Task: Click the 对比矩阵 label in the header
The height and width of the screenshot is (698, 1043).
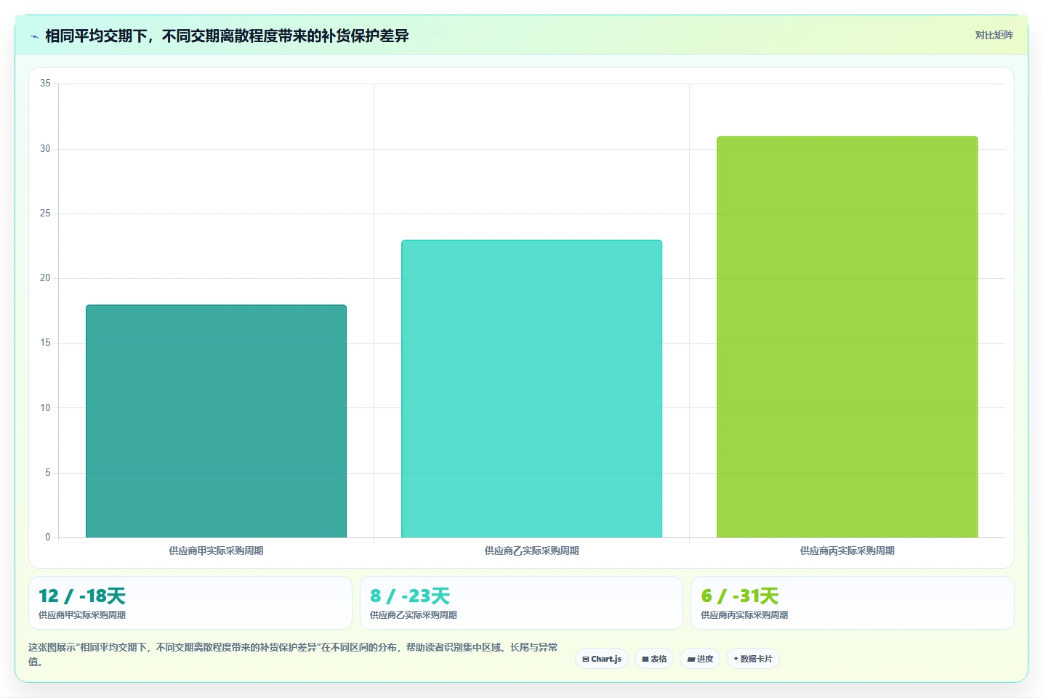Action: point(994,35)
